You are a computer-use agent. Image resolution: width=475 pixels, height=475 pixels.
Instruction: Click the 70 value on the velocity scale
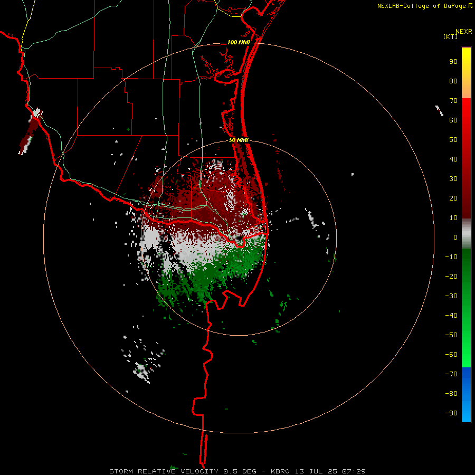coord(453,101)
